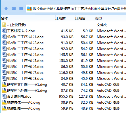126x113 pixels.
Task: Click the 5.9 KB compressed size value
Action: pyautogui.click(x=88, y=31)
